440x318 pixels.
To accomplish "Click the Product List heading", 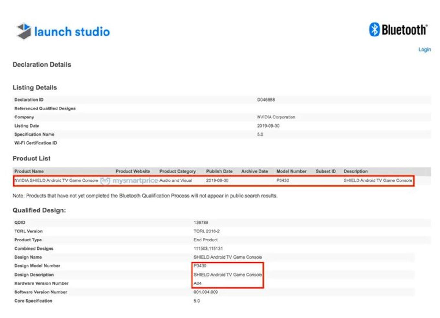I will point(31,159).
